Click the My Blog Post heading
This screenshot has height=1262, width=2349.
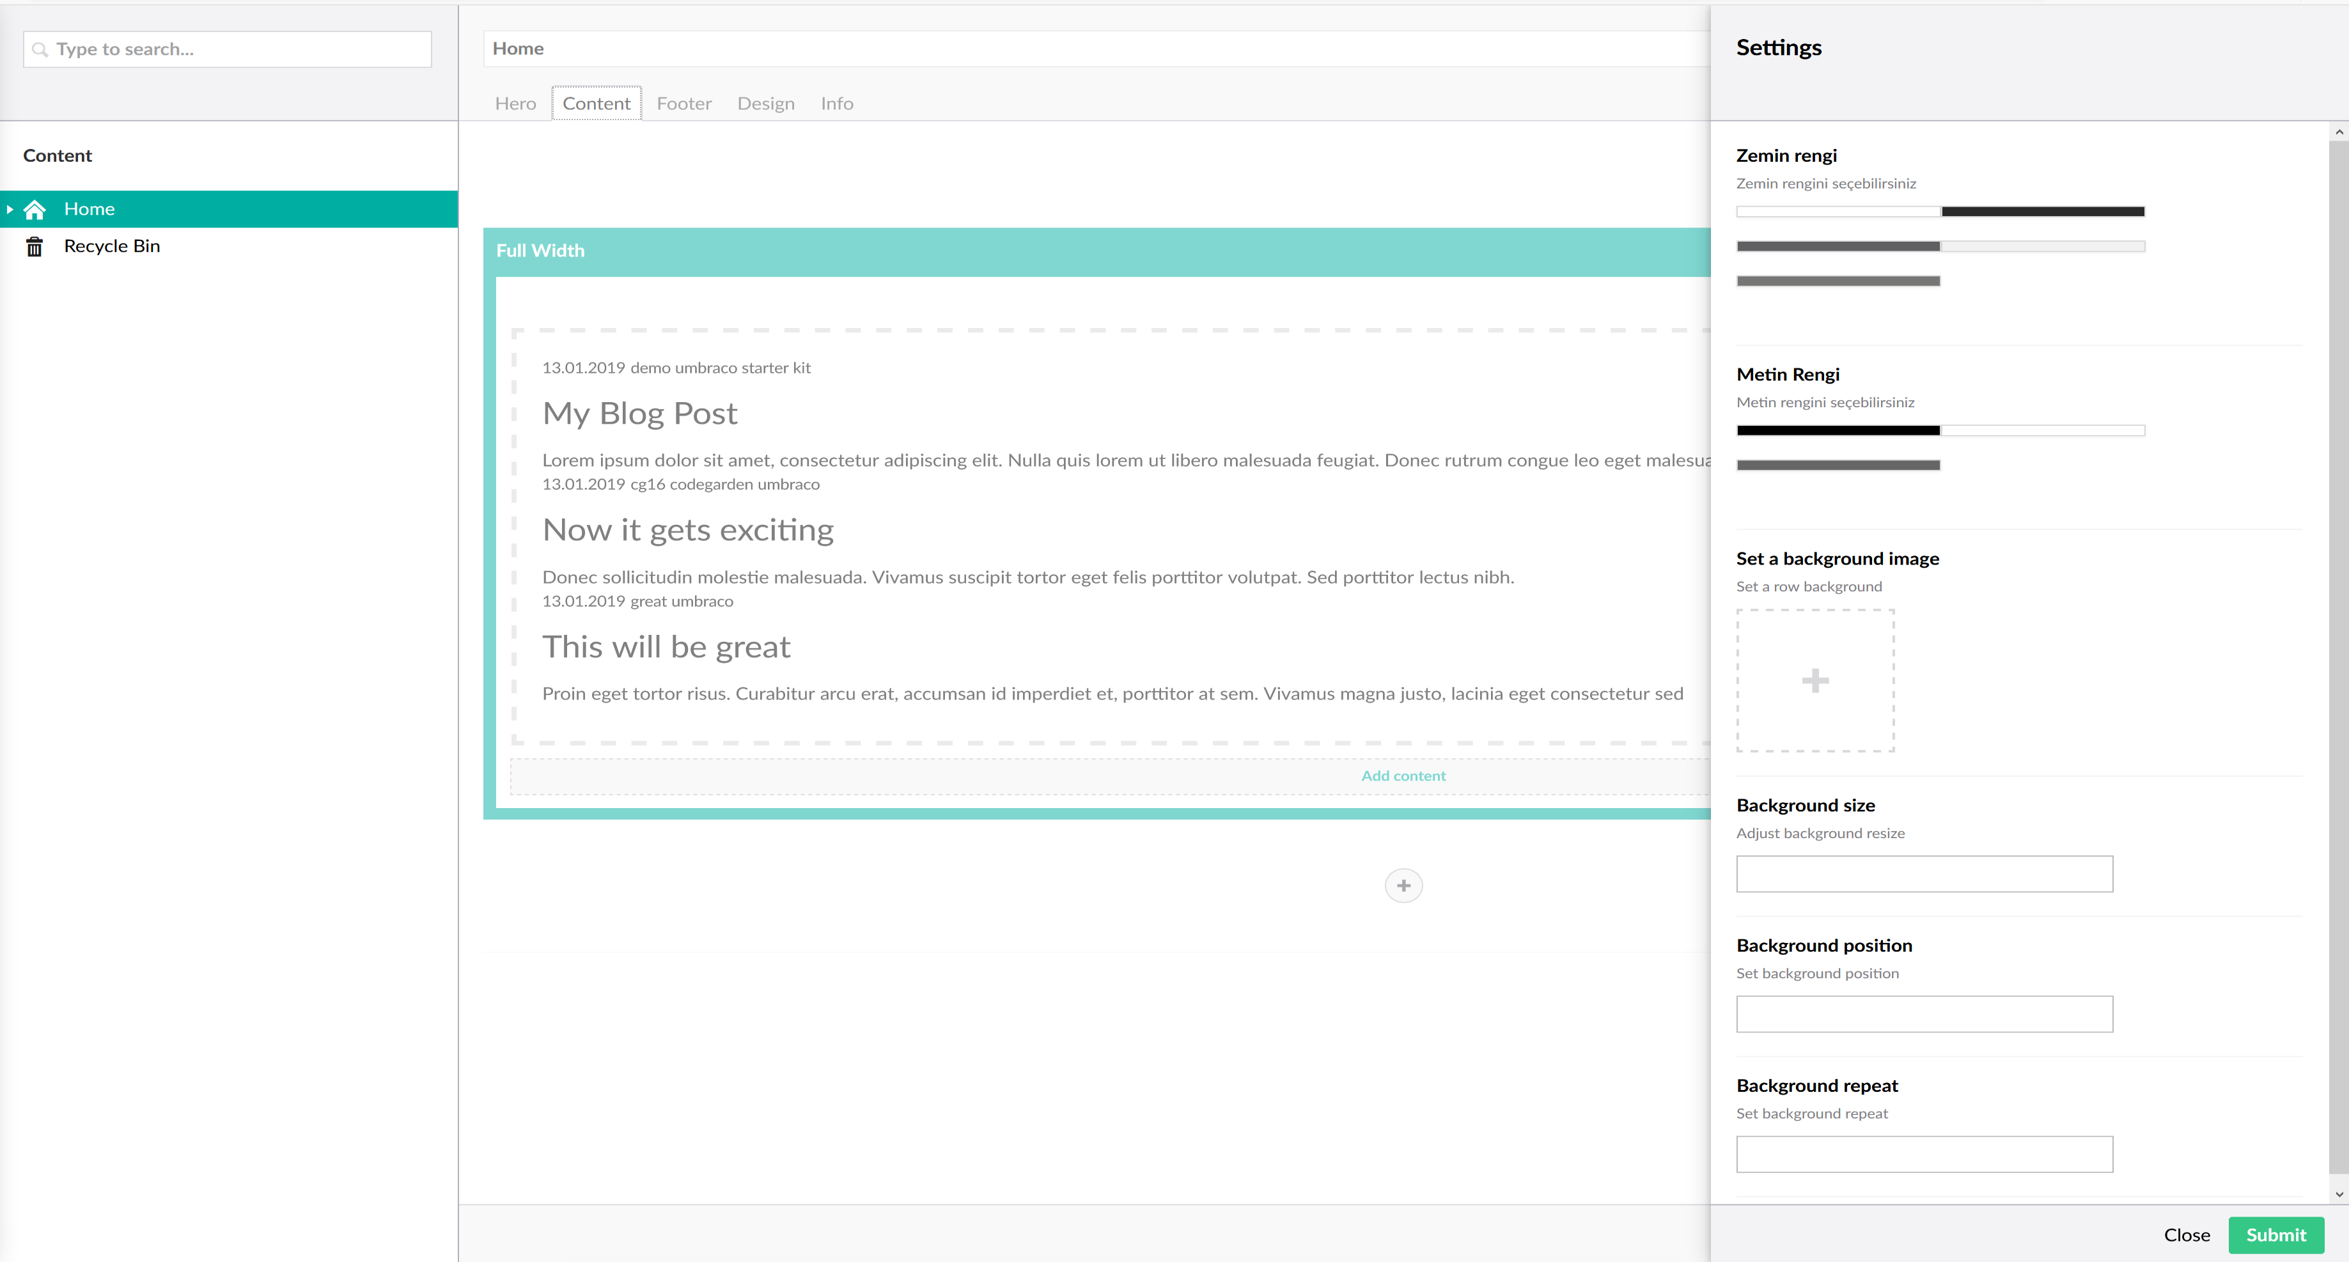[640, 414]
